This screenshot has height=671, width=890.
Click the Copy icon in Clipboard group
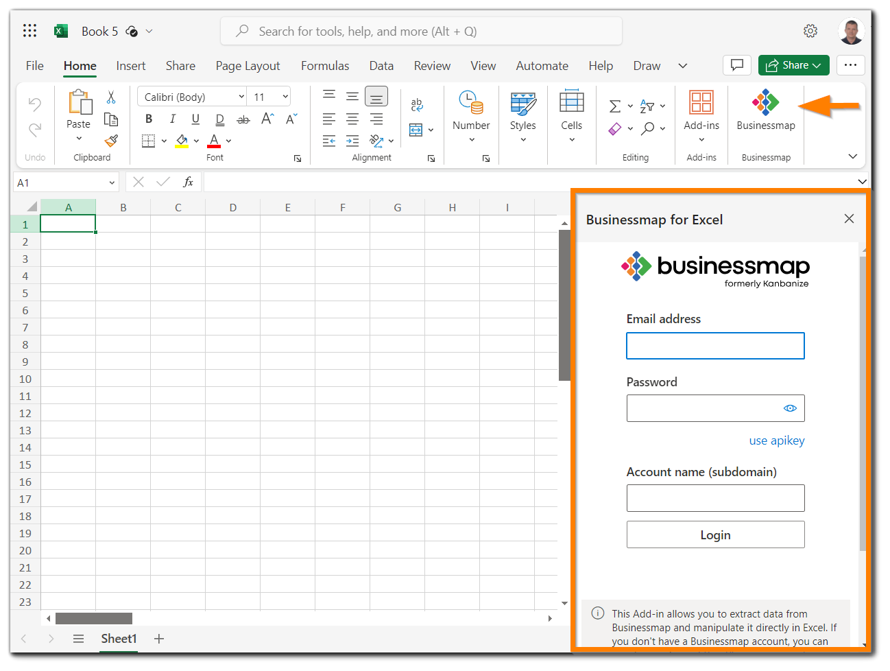(x=112, y=118)
